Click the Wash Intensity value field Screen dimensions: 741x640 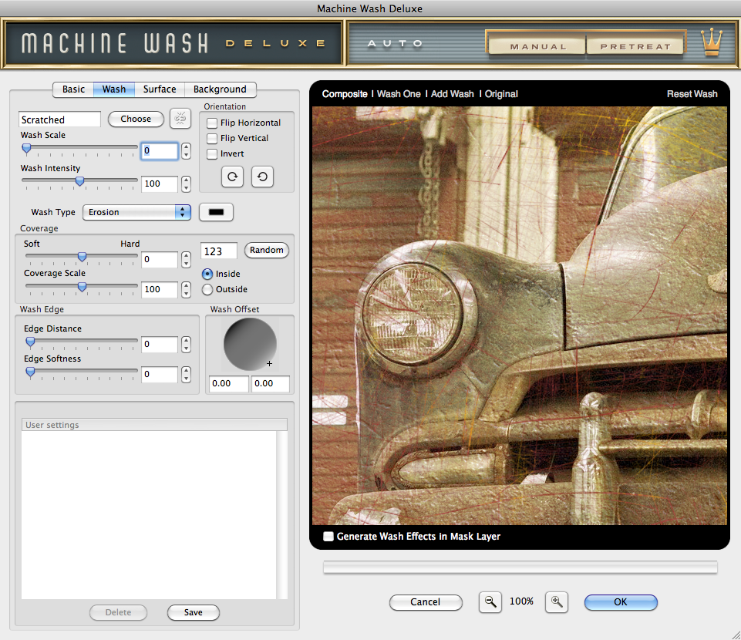point(160,184)
